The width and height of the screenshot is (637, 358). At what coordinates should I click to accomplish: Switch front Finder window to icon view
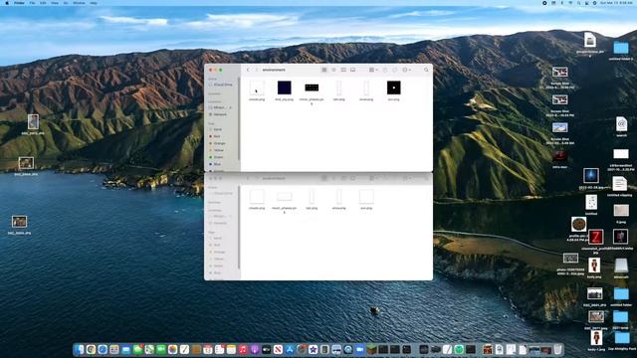point(324,70)
